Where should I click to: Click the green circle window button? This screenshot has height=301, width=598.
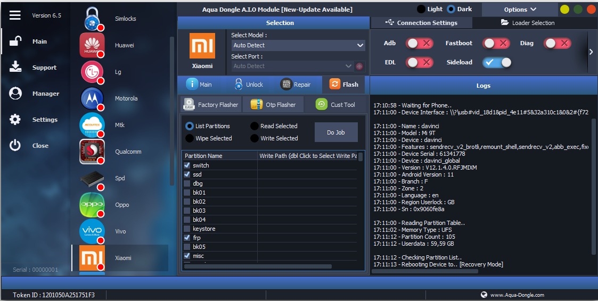[x=578, y=9]
